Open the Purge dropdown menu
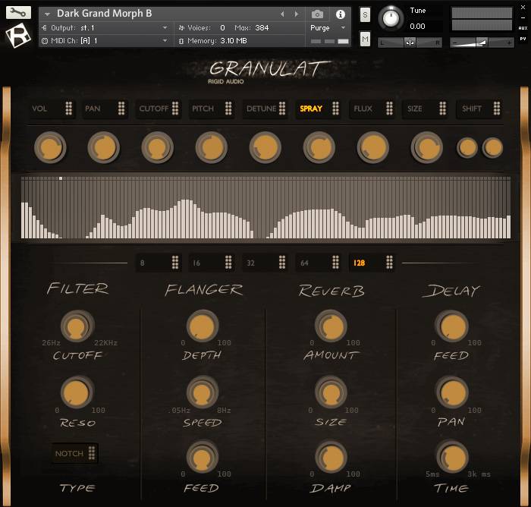This screenshot has width=531, height=507. tap(328, 28)
